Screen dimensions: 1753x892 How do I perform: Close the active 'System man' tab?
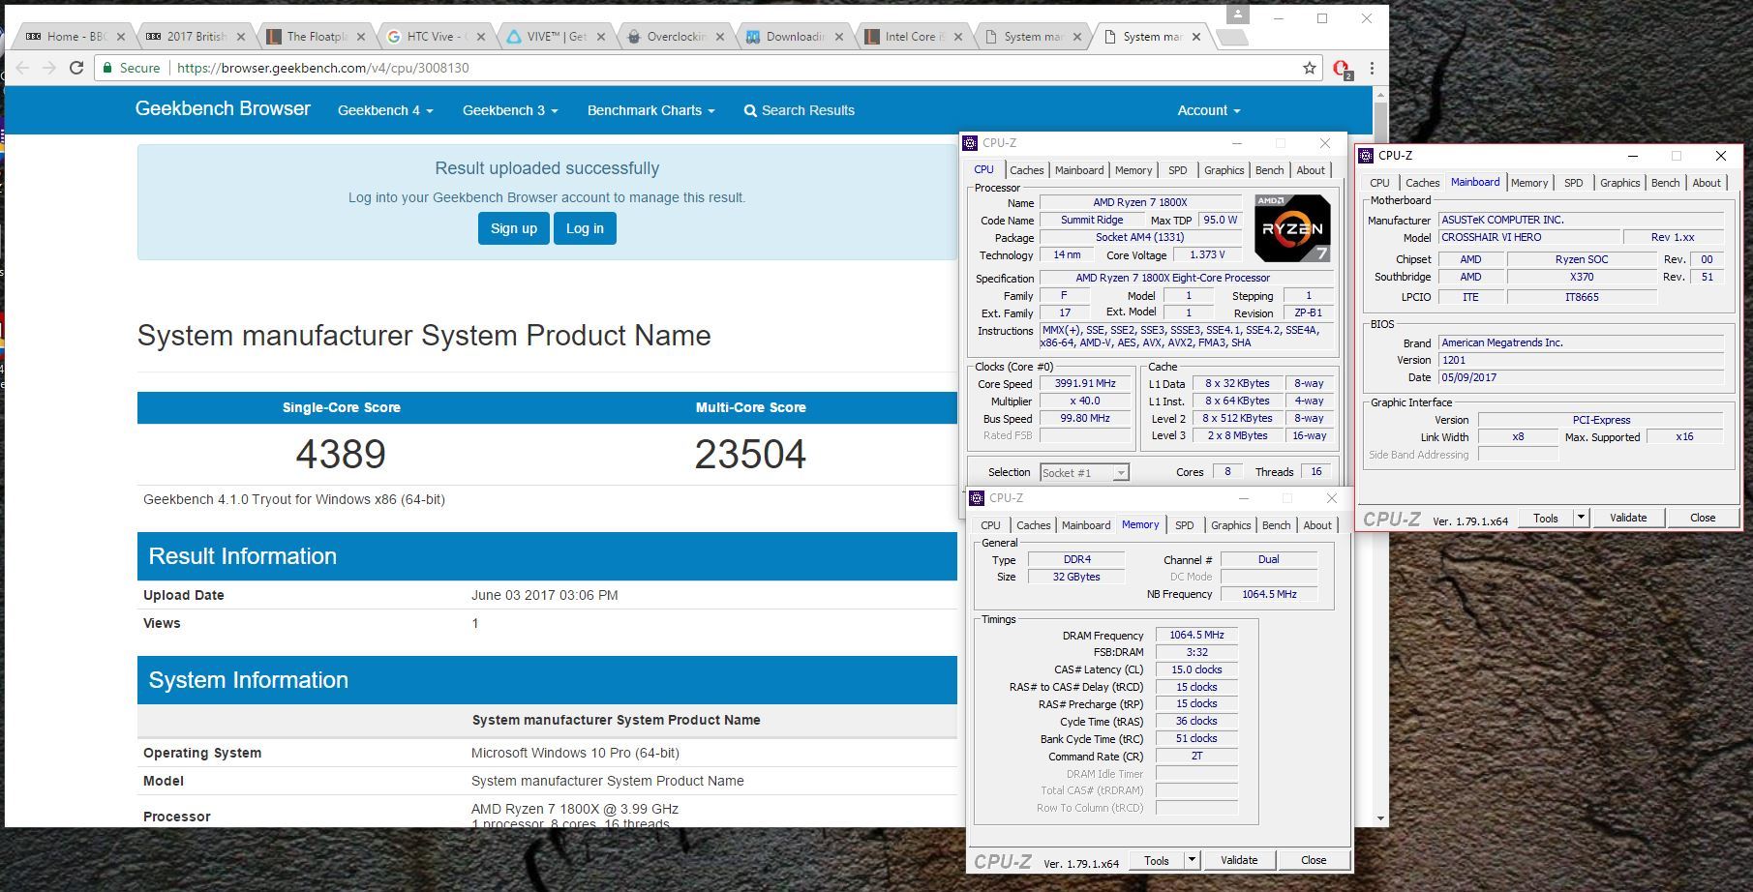[1196, 37]
